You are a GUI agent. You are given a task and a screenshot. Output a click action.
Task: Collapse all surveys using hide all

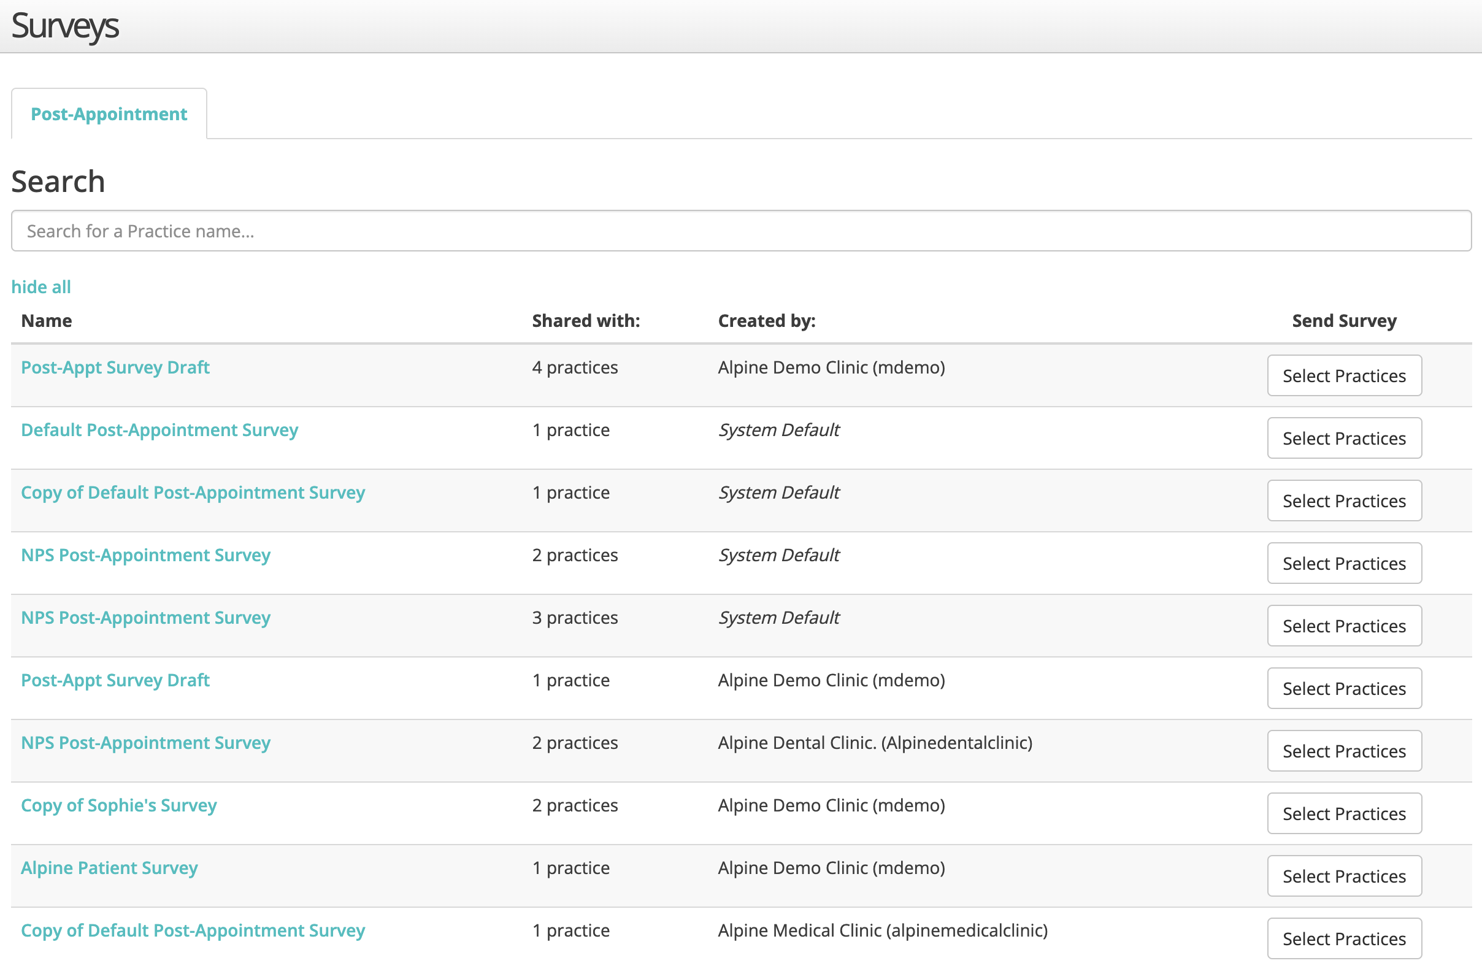(40, 286)
